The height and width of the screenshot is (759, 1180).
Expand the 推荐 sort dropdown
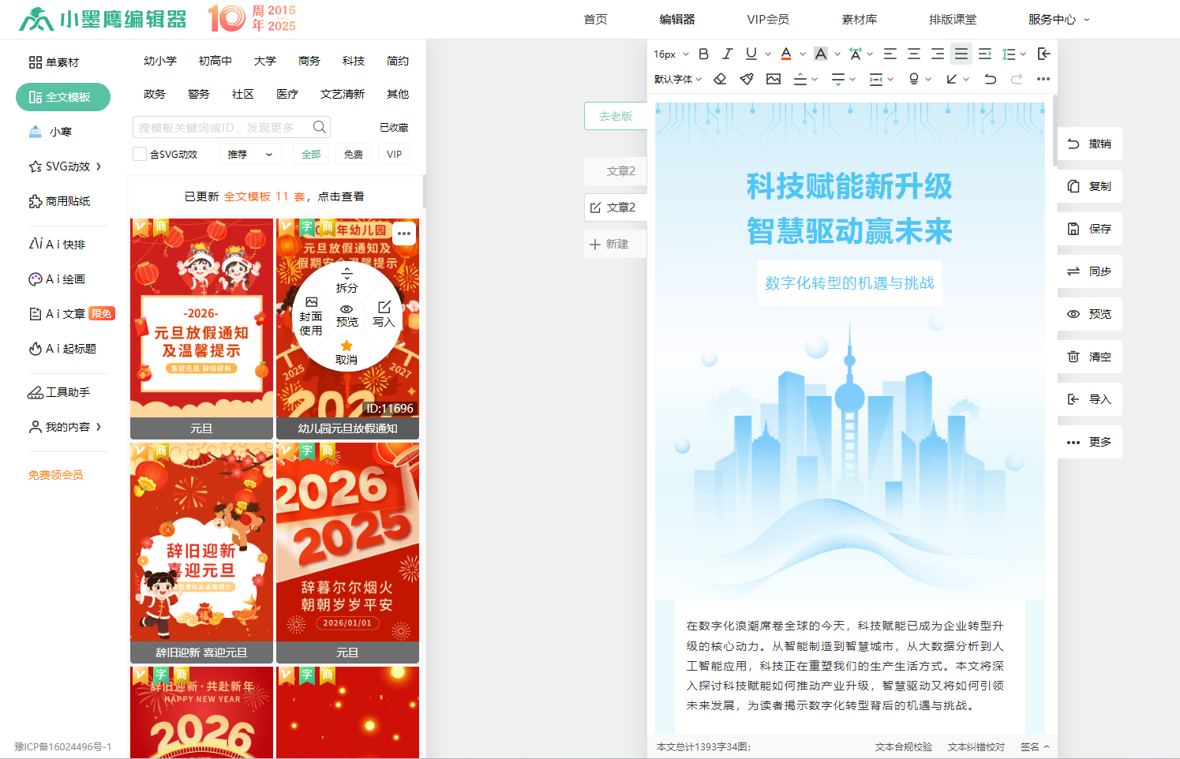coord(249,155)
